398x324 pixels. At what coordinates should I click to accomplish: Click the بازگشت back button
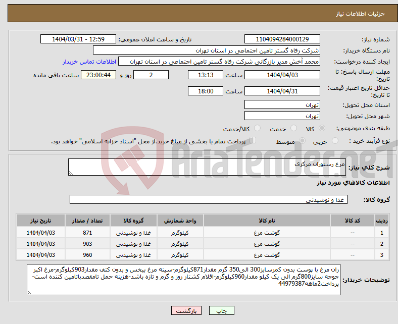point(186,310)
